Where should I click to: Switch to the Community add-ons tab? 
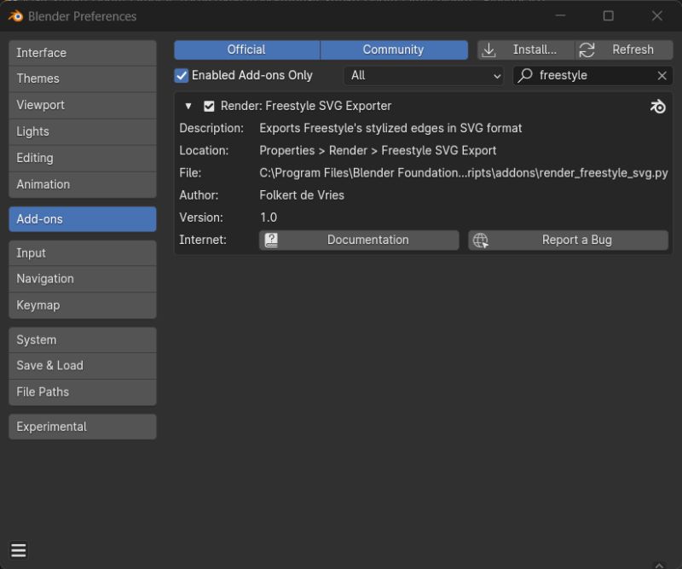tap(394, 49)
